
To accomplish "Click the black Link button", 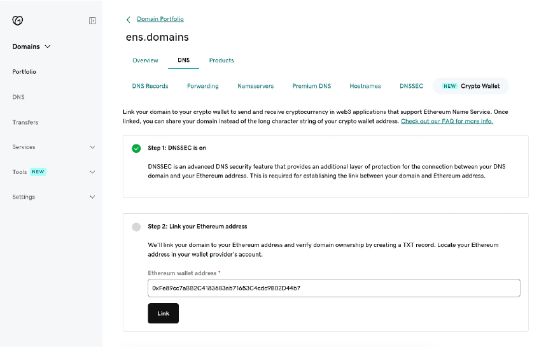I will click(164, 313).
